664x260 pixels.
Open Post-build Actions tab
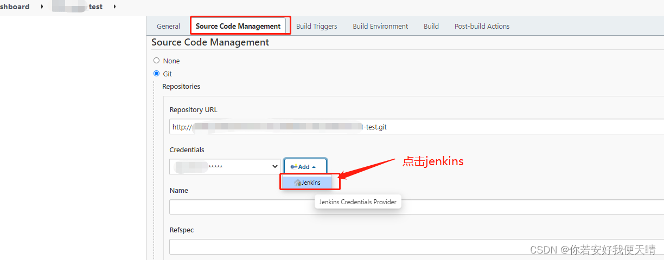[482, 26]
